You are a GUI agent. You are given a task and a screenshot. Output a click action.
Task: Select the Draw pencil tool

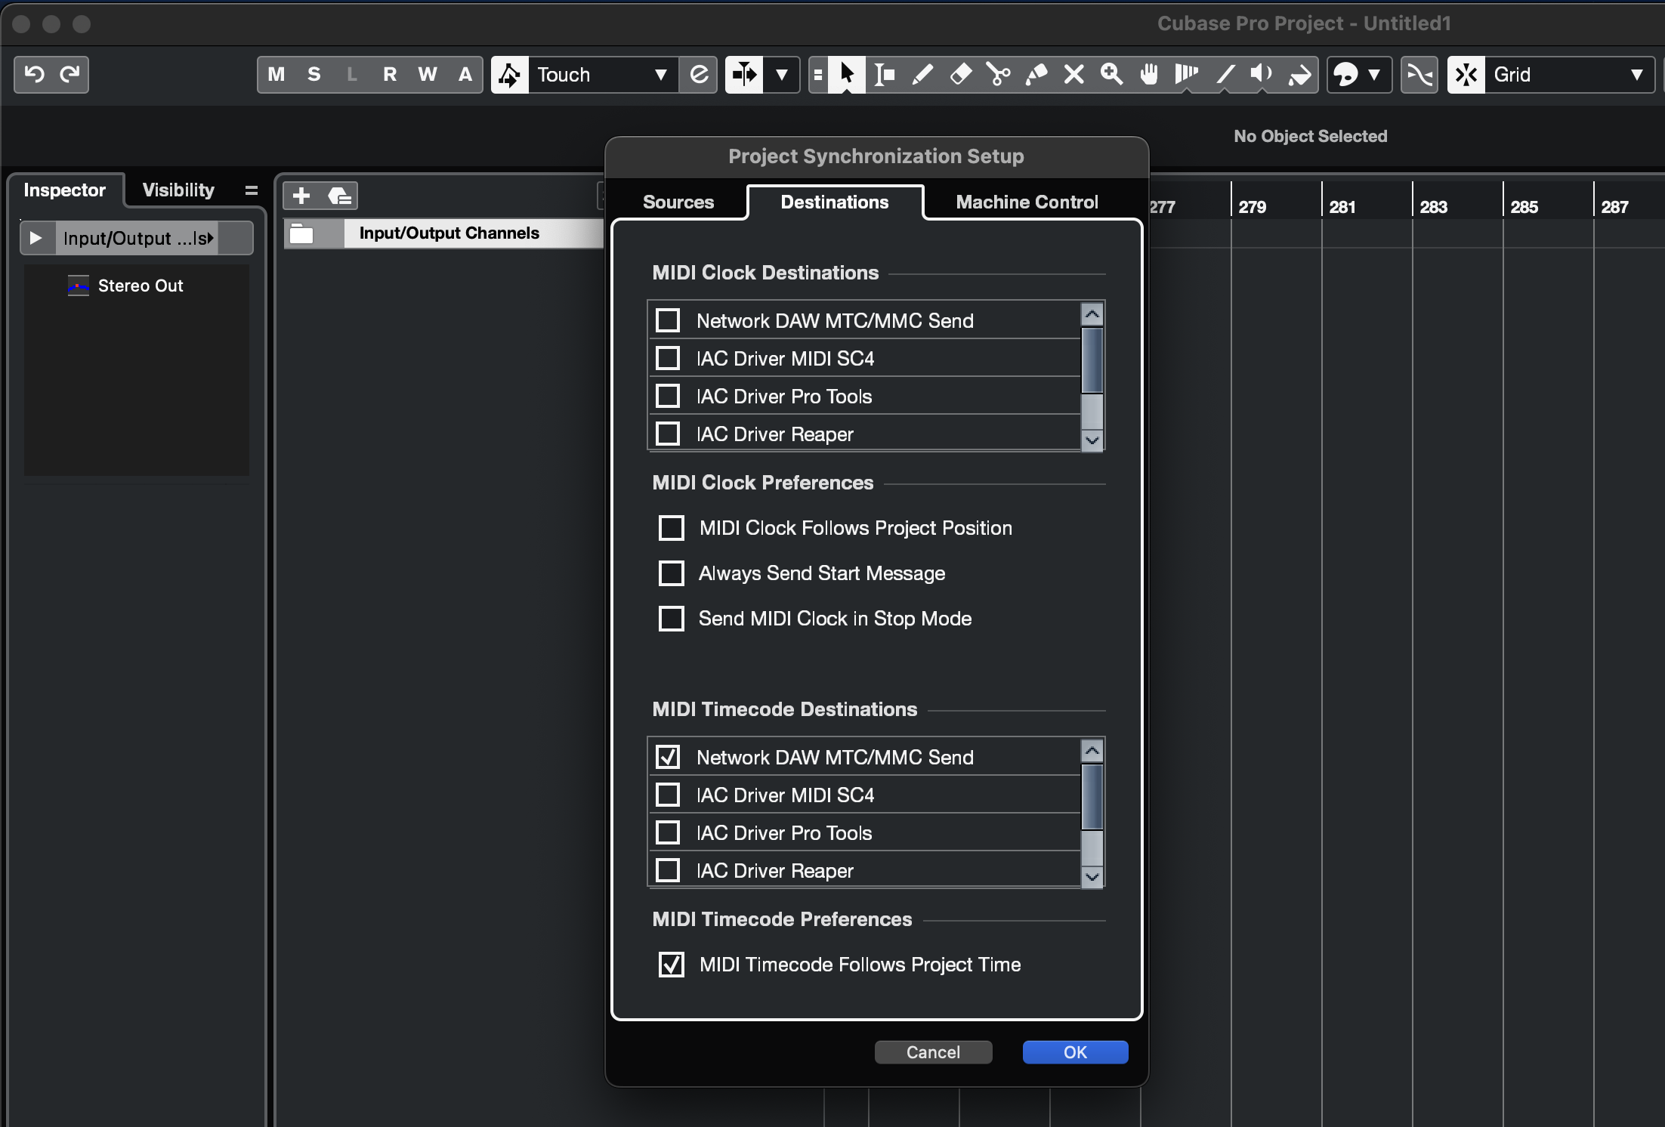pos(922,74)
